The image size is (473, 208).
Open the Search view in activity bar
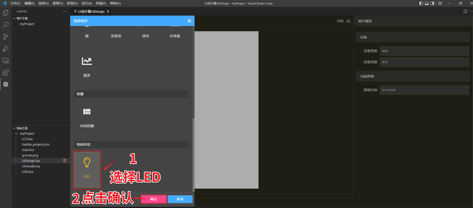(6, 25)
